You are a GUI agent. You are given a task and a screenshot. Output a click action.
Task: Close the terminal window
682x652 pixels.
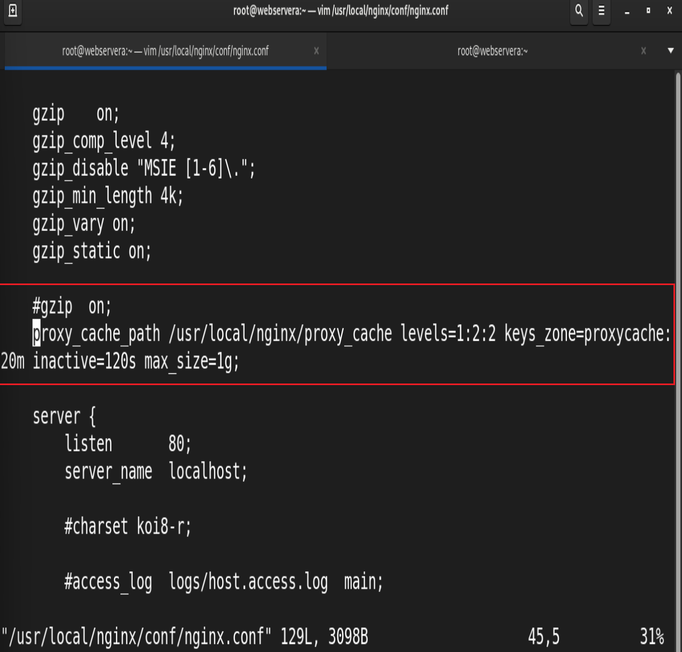pos(670,11)
